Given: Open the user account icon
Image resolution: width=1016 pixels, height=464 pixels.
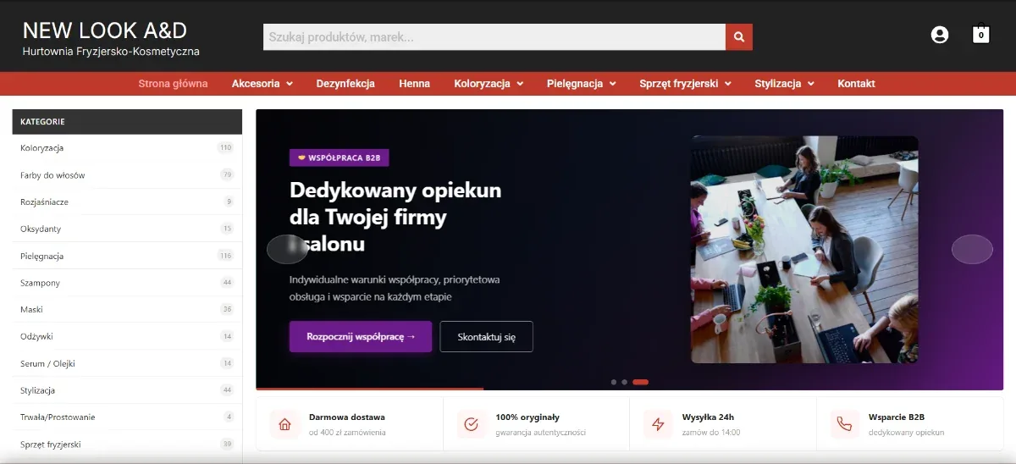Looking at the screenshot, I should [939, 35].
